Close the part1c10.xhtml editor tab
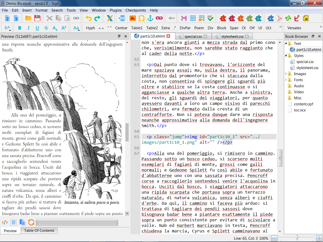Image resolution: width=323 pixels, height=242 pixels. 169,36
